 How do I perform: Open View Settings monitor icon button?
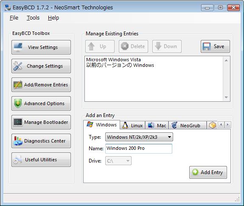tap(41, 47)
